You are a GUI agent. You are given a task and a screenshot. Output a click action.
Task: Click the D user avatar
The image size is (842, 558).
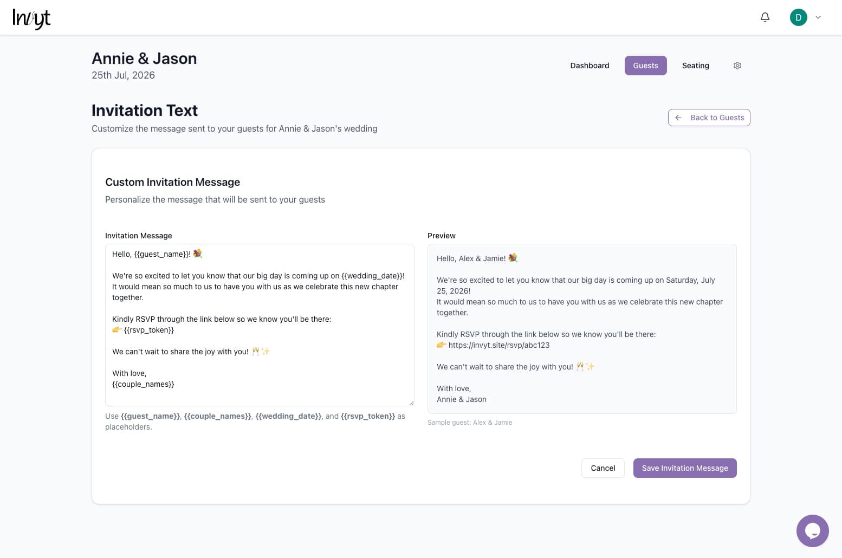(798, 17)
